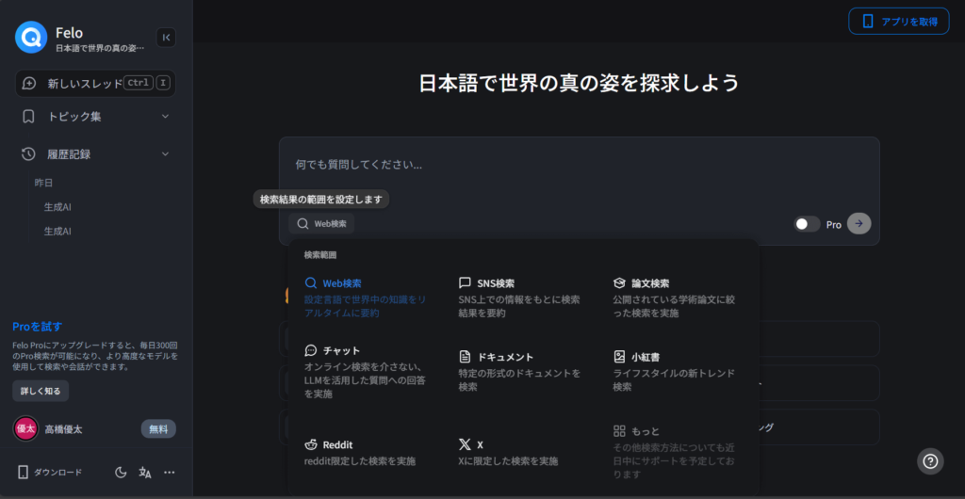The height and width of the screenshot is (499, 965).
Task: Collapse the sidebar with the arrow icon
Action: 166,37
